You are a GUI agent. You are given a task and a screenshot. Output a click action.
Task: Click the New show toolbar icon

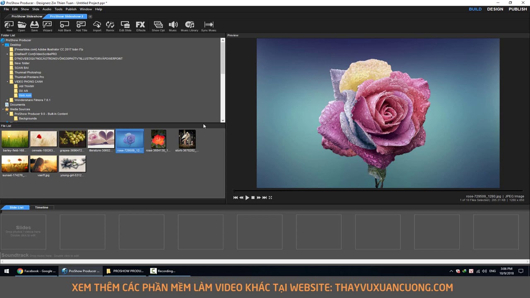[9, 26]
